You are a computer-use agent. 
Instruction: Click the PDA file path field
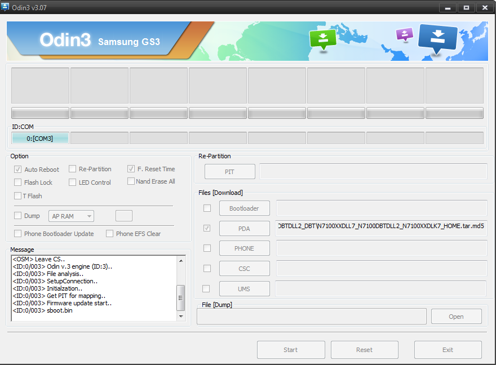click(381, 228)
